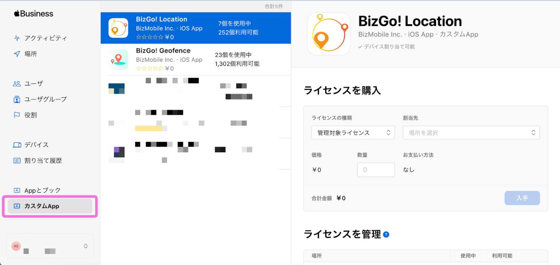
Task: Click the Apps and Books store icon
Action: click(x=17, y=190)
